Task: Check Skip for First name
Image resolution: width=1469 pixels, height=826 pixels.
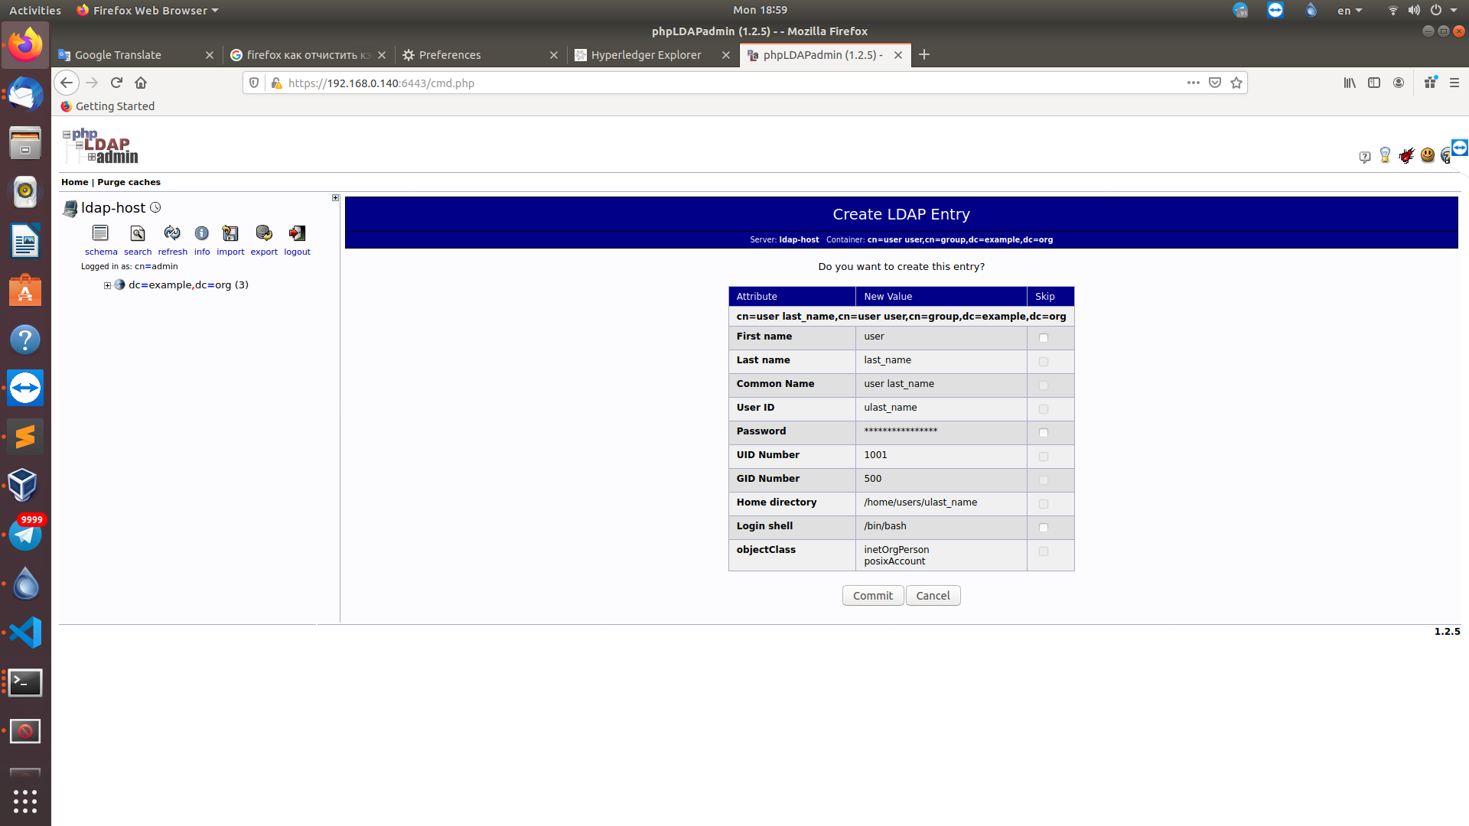Action: (1043, 338)
